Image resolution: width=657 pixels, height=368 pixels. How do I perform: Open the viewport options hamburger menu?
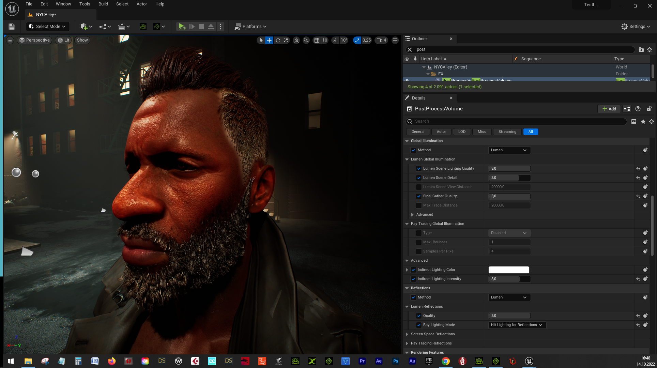pos(10,40)
